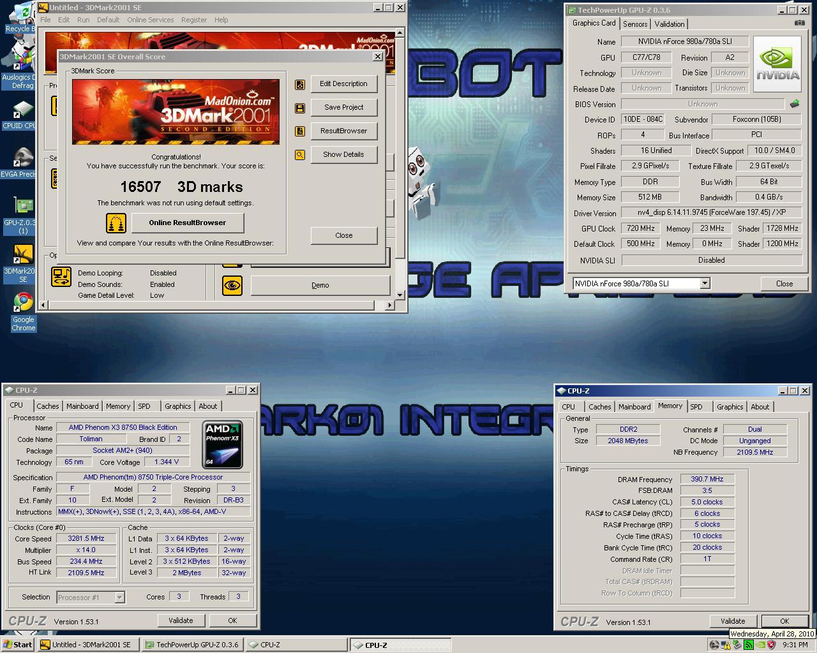Click the demo options icon beside Demo Looping
The width and height of the screenshot is (817, 653).
click(x=61, y=277)
